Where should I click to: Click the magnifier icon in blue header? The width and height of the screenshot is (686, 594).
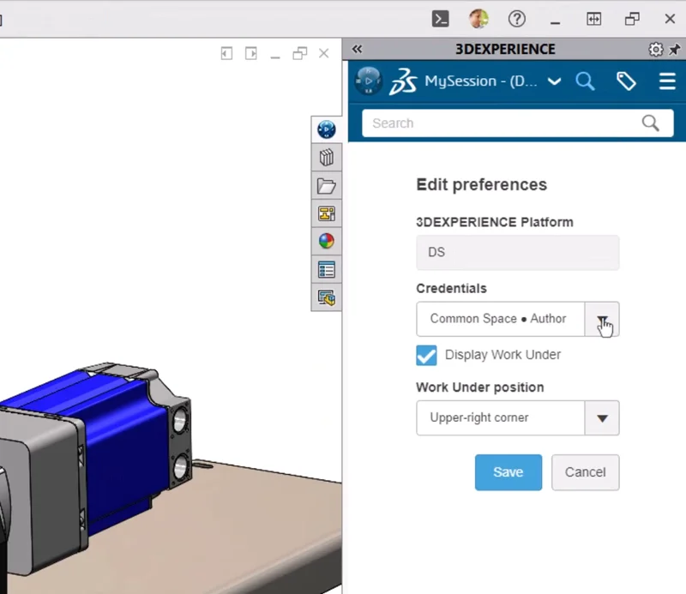[585, 81]
